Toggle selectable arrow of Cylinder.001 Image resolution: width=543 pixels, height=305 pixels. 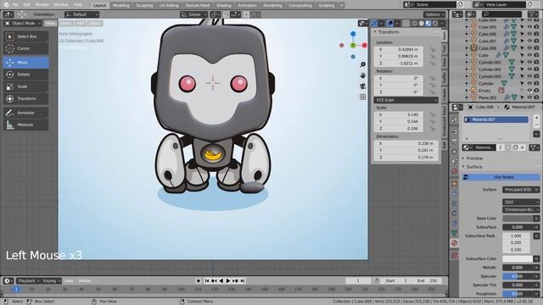(523, 62)
